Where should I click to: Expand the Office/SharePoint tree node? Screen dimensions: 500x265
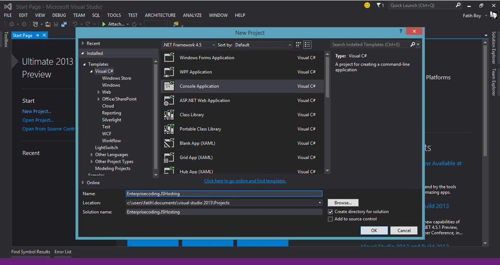99,99
